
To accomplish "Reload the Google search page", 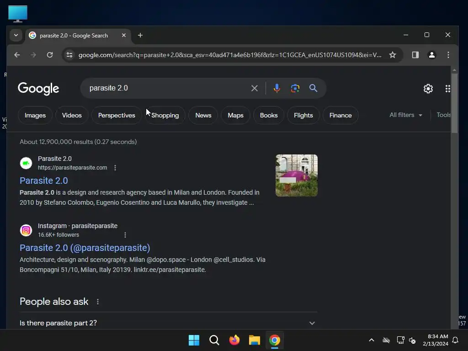I will point(50,55).
